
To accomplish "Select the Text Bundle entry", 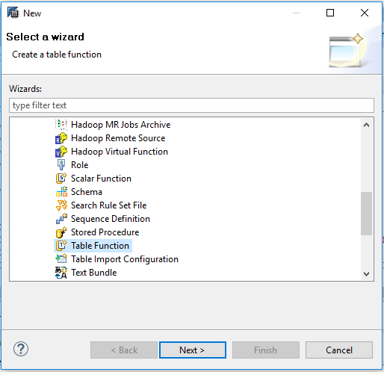I will click(93, 273).
